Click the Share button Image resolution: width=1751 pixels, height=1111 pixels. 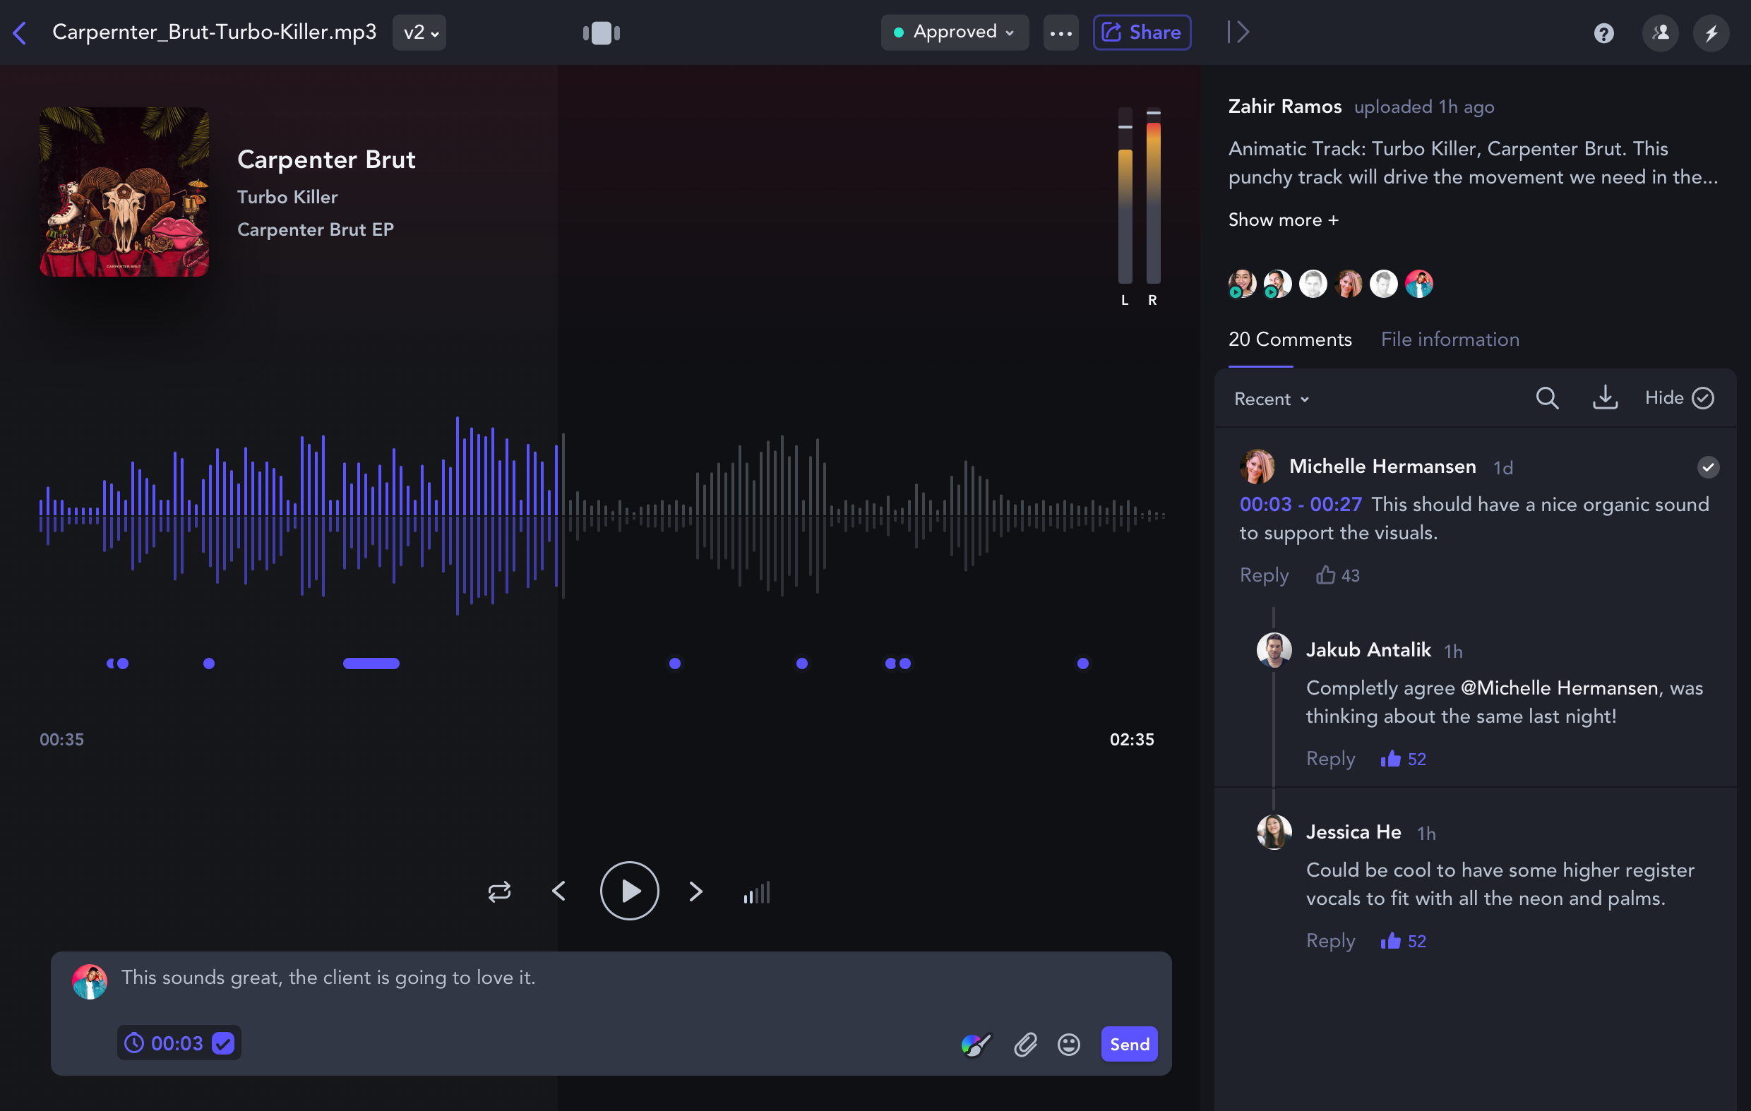click(x=1142, y=32)
